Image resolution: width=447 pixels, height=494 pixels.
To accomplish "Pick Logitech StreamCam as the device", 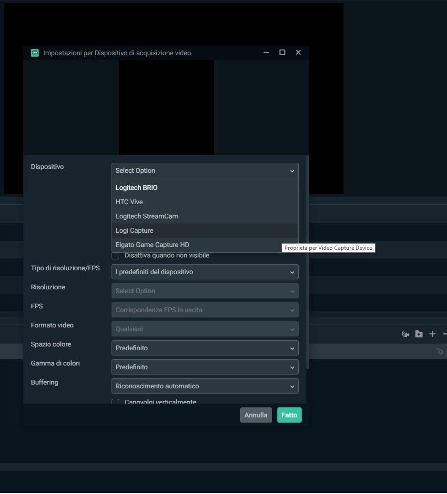I will (205, 217).
